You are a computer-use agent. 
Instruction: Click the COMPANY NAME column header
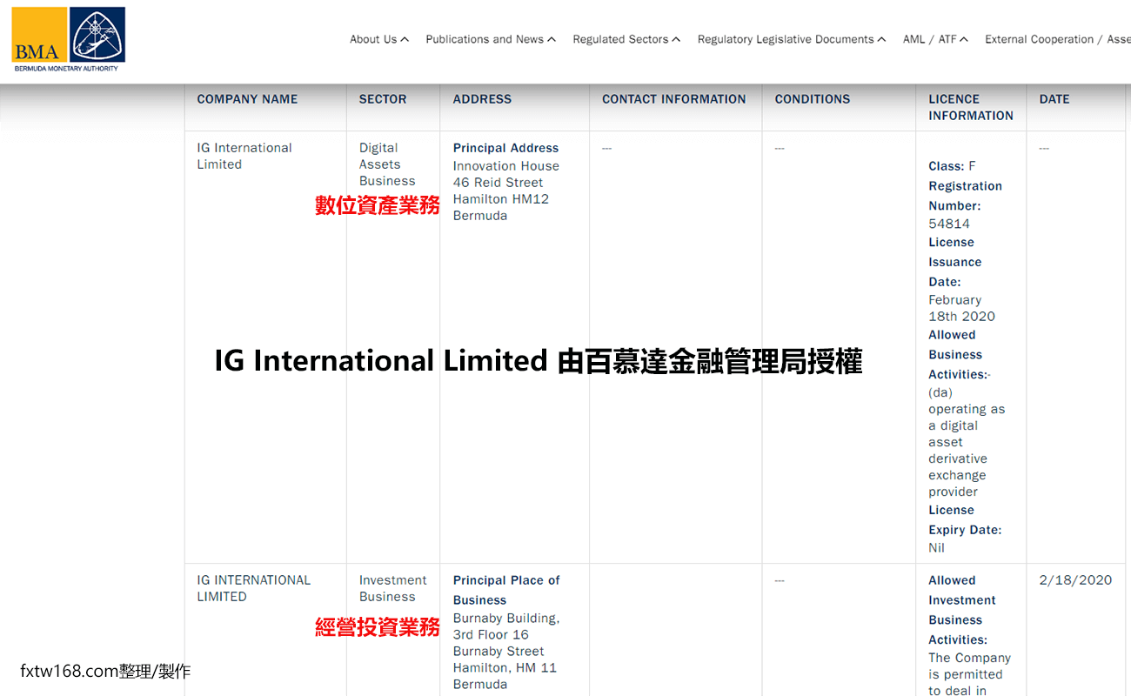pyautogui.click(x=245, y=98)
